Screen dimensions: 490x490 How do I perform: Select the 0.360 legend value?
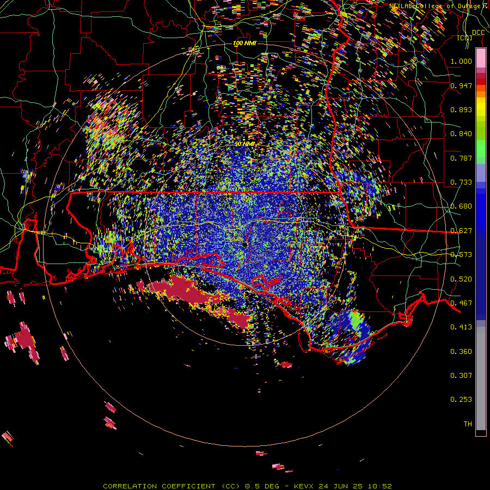point(461,352)
